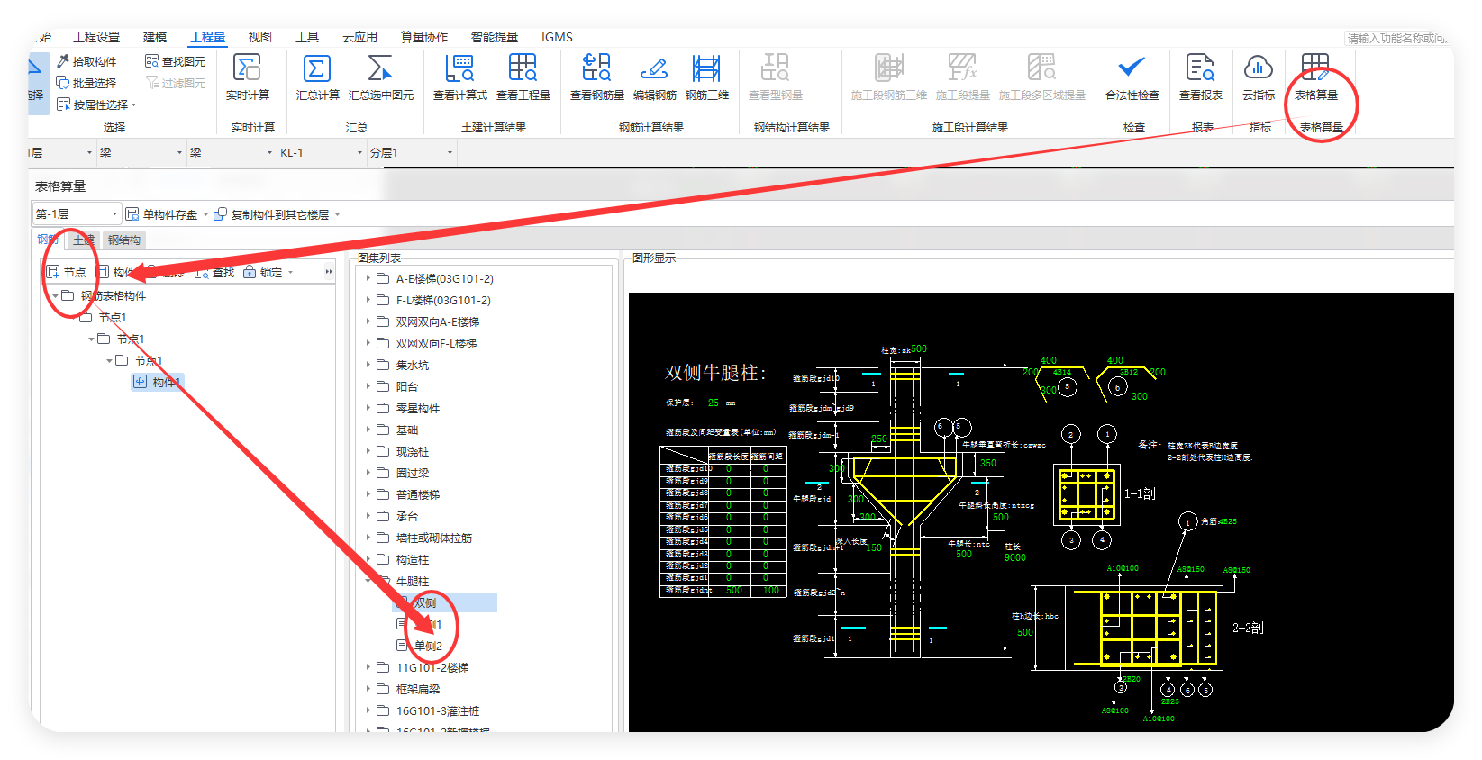Select the 单侧2 atlas item
The image size is (1482, 760).
[x=420, y=646]
